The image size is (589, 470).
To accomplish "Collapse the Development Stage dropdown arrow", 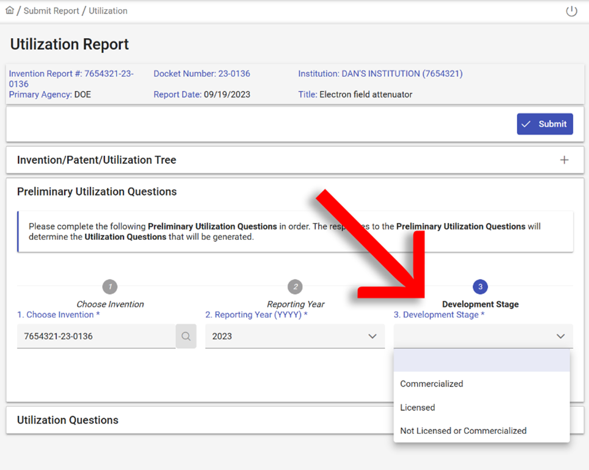I will pos(560,336).
